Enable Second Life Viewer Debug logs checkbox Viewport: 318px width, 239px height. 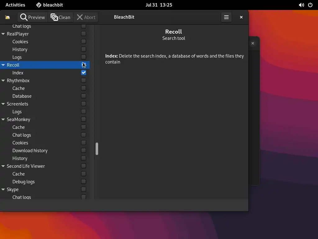click(84, 181)
